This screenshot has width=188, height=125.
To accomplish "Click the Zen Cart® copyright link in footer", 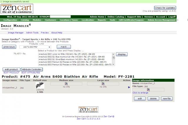I will coord(109,117).
